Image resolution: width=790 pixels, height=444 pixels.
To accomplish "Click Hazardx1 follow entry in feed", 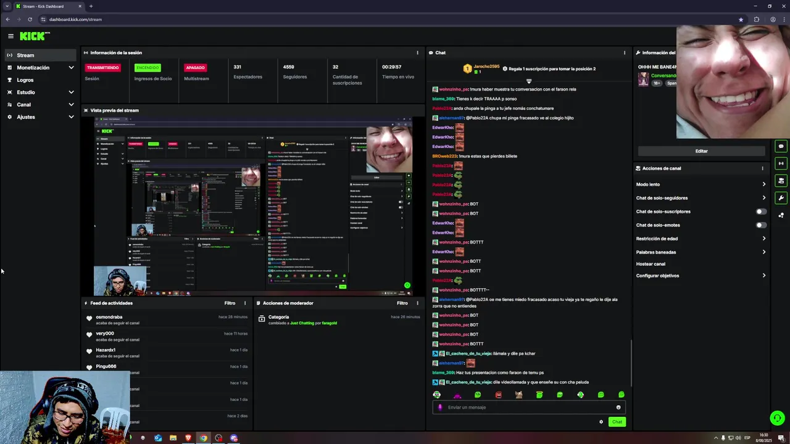I will (x=167, y=353).
